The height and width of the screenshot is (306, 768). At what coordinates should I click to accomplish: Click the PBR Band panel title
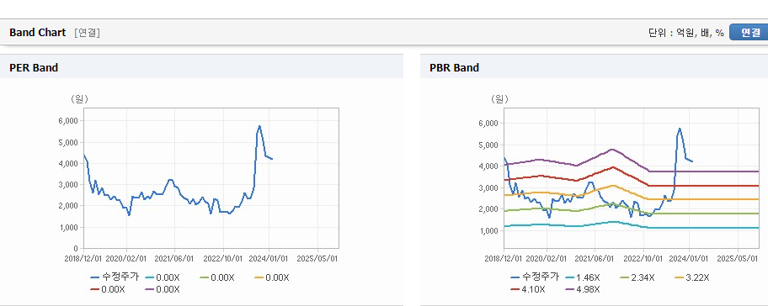click(454, 68)
